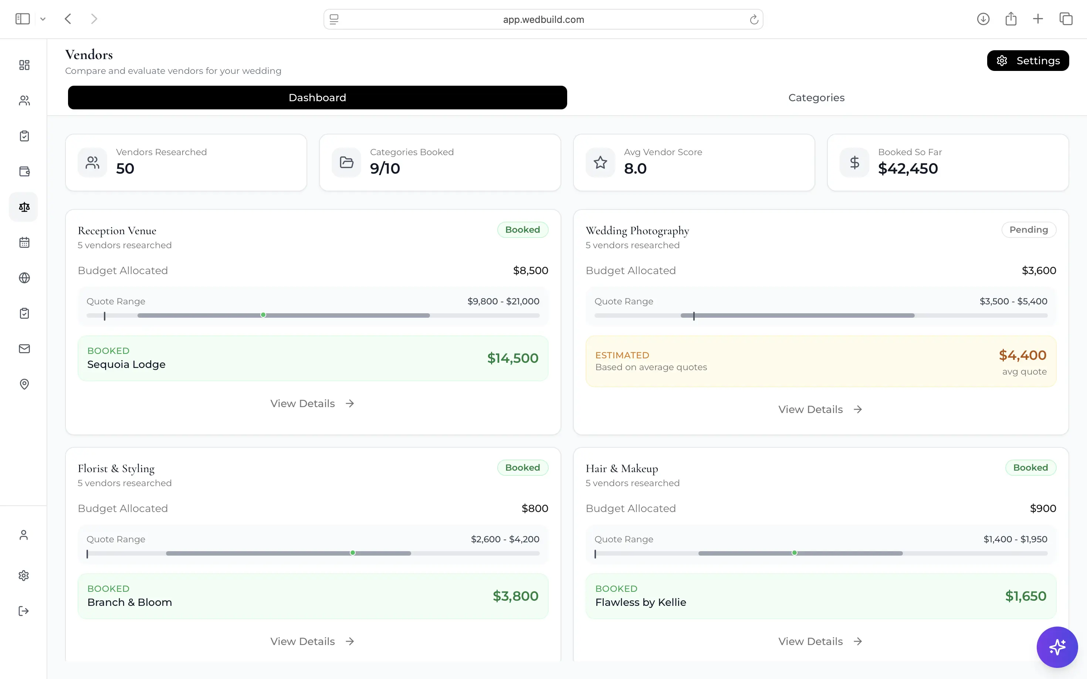
Task: Open the location pin icon in sidebar
Action: tap(24, 385)
